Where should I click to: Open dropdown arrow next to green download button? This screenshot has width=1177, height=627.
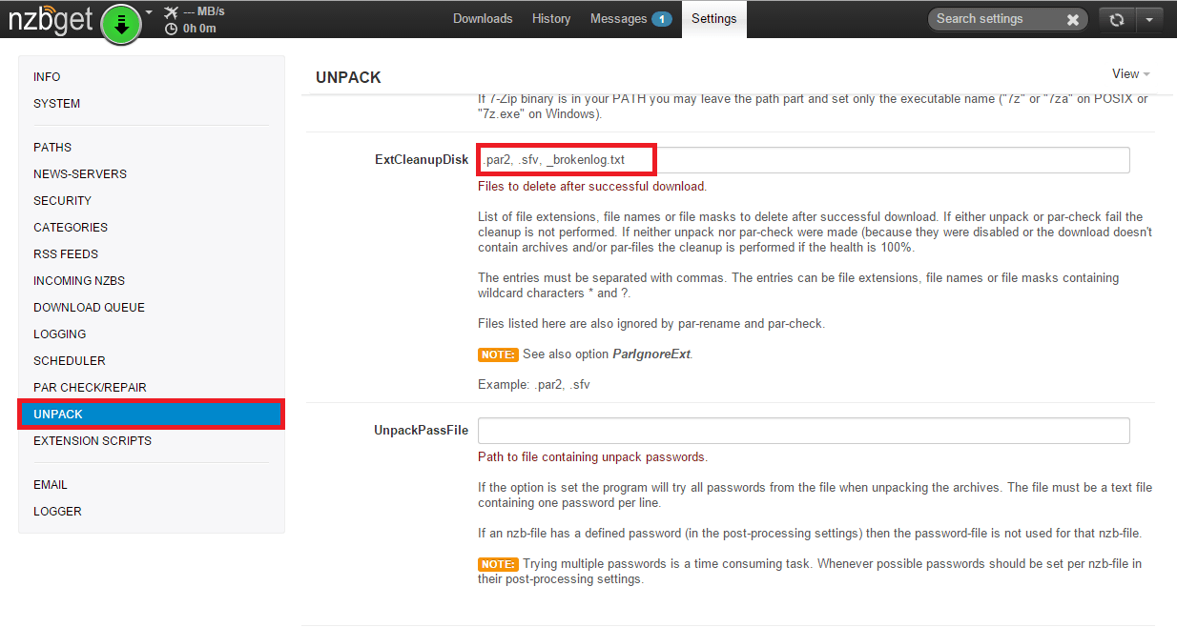[149, 13]
